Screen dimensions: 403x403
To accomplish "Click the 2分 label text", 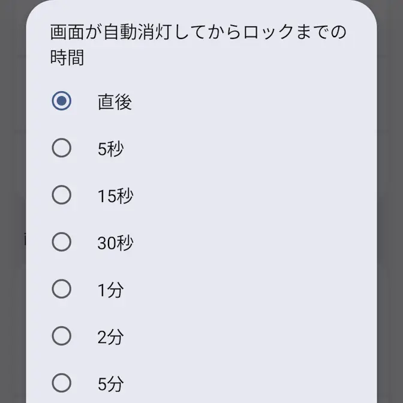I will pyautogui.click(x=110, y=337).
